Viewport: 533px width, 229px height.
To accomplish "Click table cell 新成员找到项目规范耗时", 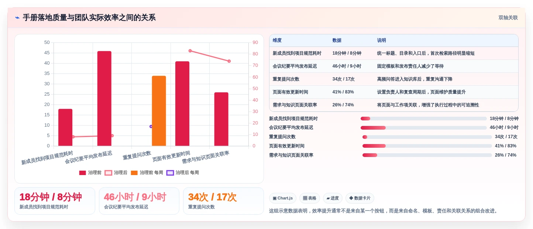I will click(x=297, y=54).
